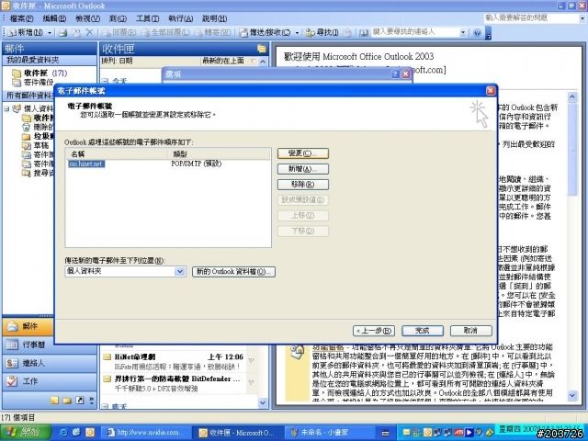Click the 取消 cancel button
Viewport: 588px width, 441px height.
pos(471,331)
